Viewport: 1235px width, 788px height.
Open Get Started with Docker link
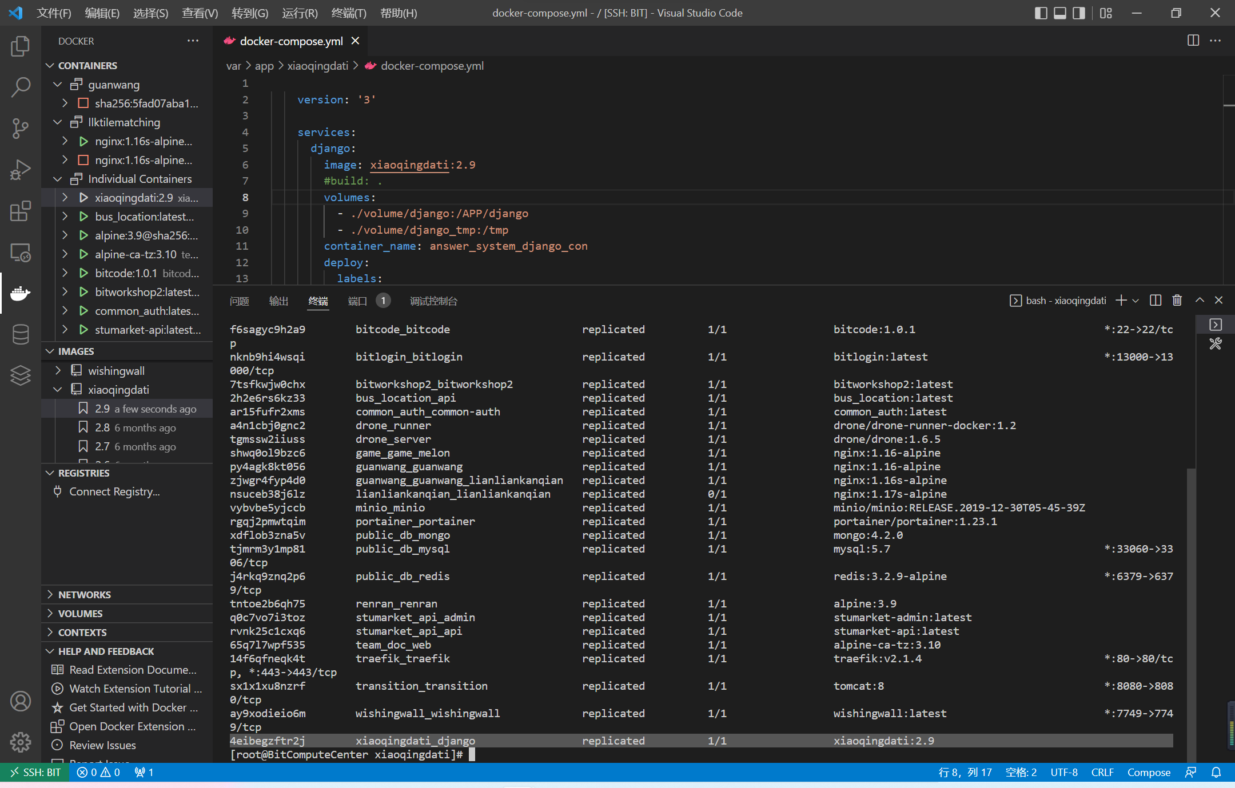(x=134, y=707)
